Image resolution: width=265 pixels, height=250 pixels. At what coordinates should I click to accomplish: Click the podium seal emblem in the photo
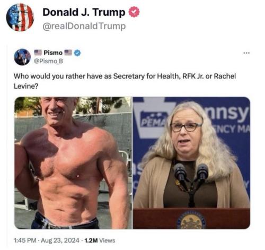(x=192, y=220)
